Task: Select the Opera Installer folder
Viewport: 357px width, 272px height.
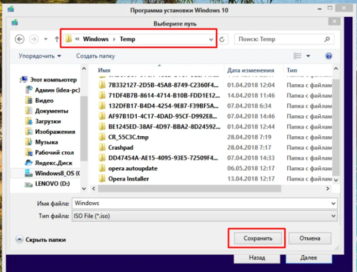Action: [129, 179]
